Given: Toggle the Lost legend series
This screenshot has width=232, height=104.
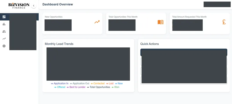Looking at the screenshot, I should coord(110,83).
